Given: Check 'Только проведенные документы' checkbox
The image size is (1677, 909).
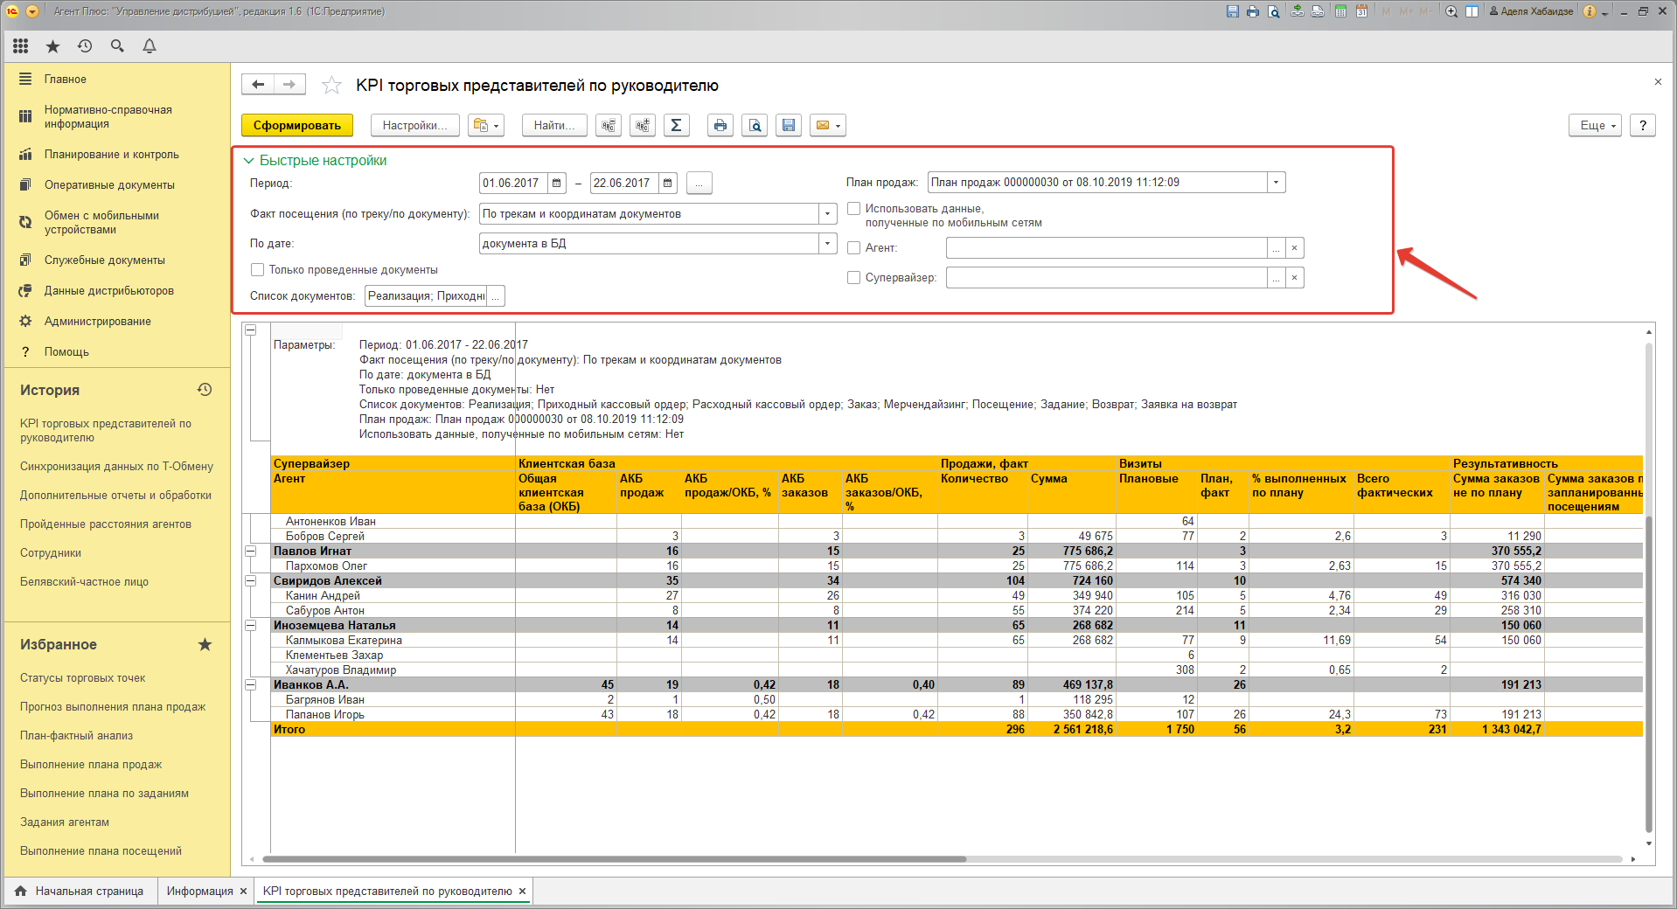Looking at the screenshot, I should [x=257, y=269].
